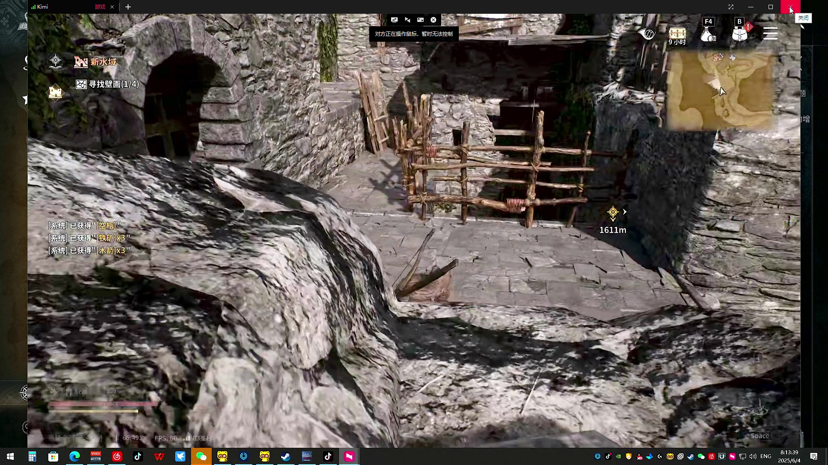Open the blue circle app on the taskbar

point(244,456)
